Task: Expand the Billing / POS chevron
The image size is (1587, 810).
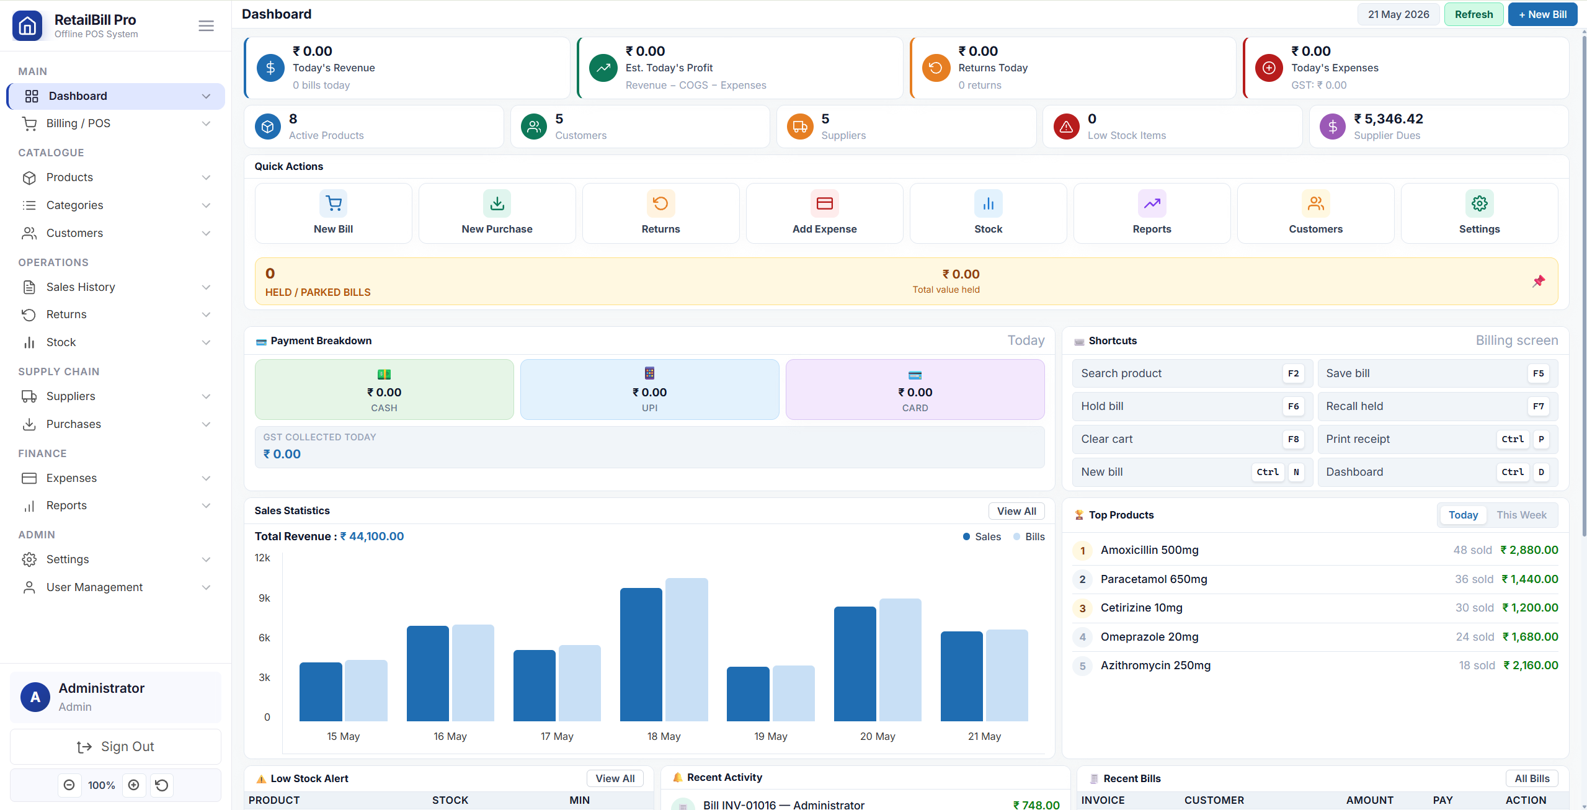Action: (x=206, y=123)
